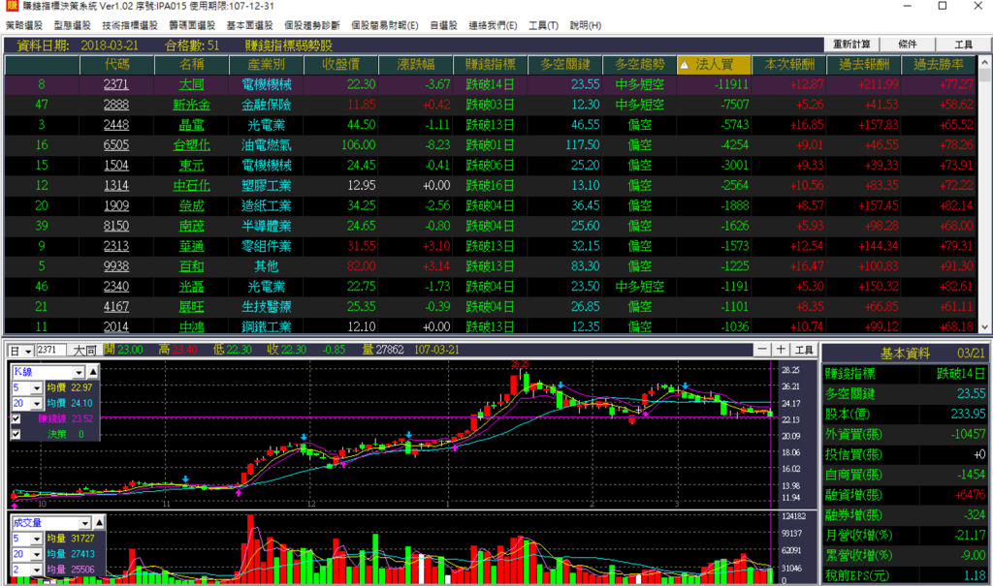The width and height of the screenshot is (993, 586).
Task: Open the 連絡我們(E) menu
Action: coord(493,25)
